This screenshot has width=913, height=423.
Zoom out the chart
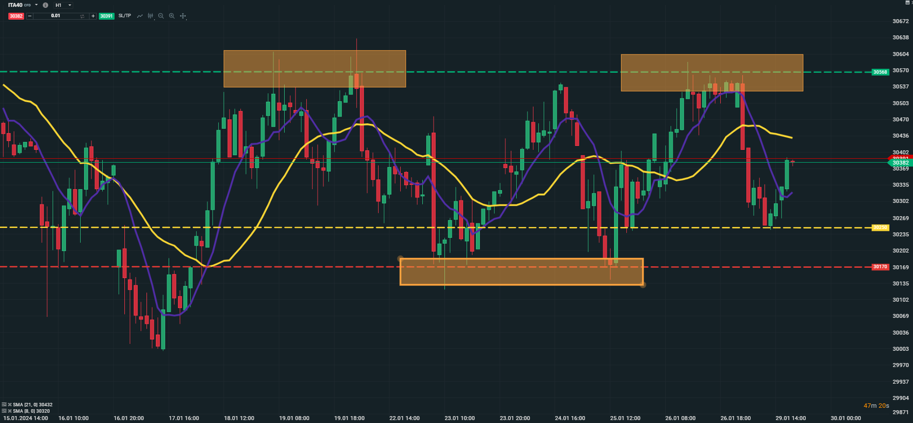click(x=161, y=16)
